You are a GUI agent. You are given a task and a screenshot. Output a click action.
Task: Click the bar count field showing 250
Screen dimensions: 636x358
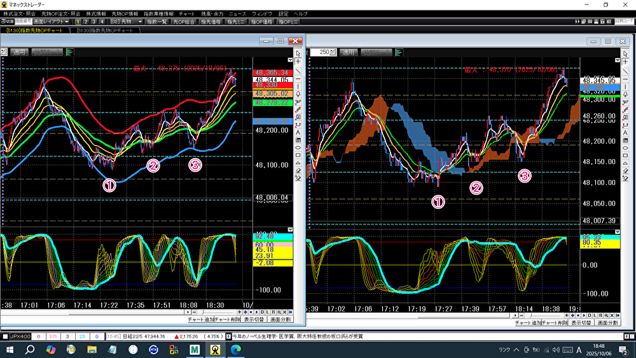point(325,52)
